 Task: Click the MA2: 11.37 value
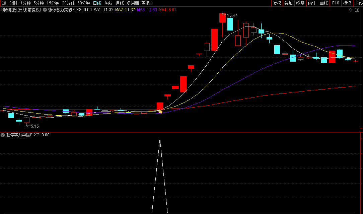point(125,10)
